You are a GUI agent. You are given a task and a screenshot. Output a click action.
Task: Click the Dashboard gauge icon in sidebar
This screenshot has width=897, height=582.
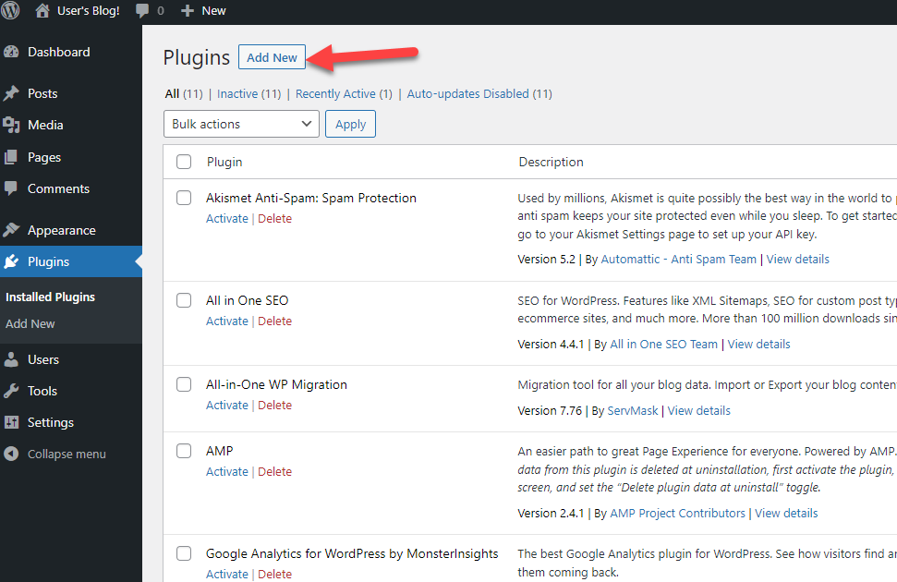11,53
